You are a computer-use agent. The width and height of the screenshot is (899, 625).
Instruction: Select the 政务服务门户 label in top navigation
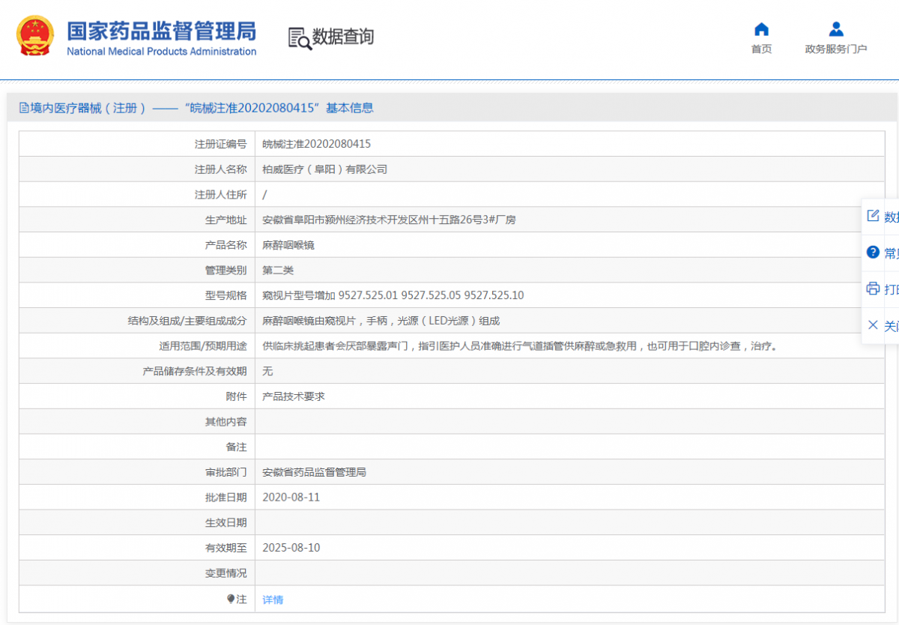pos(836,49)
